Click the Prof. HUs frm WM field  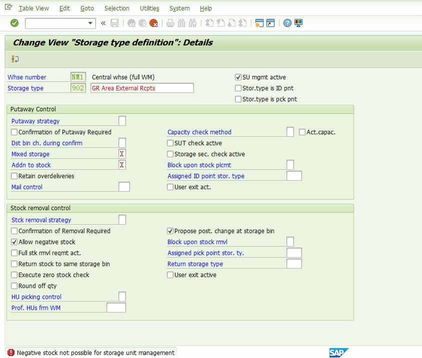point(116,308)
